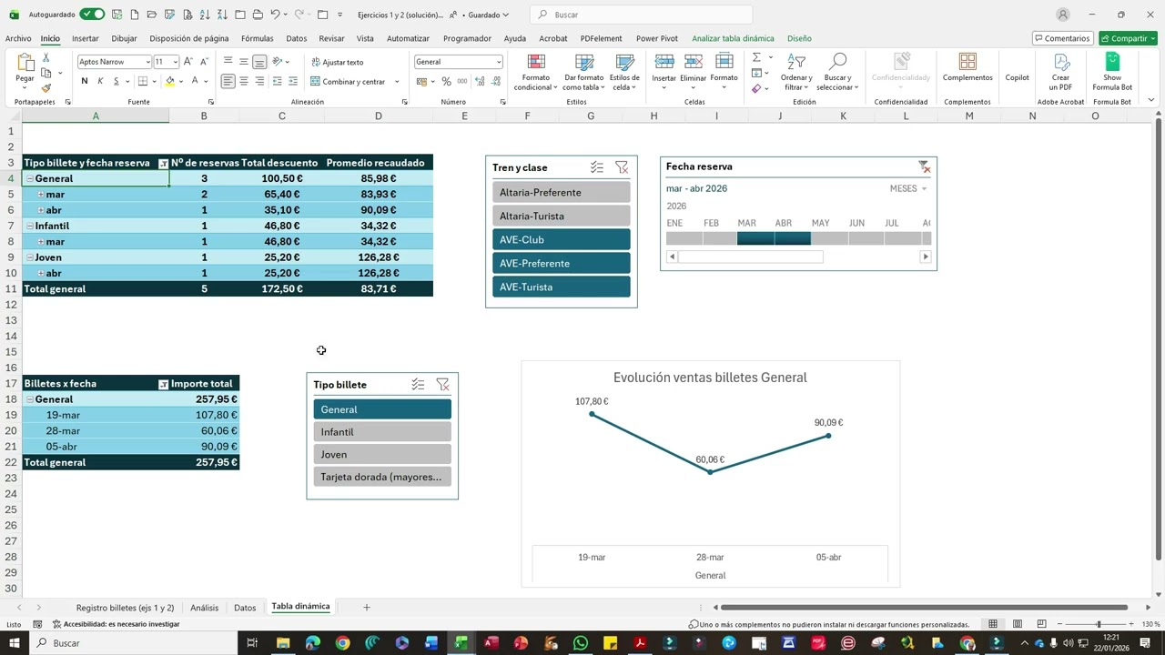Click the AutoSum sigma icon

pos(756,57)
